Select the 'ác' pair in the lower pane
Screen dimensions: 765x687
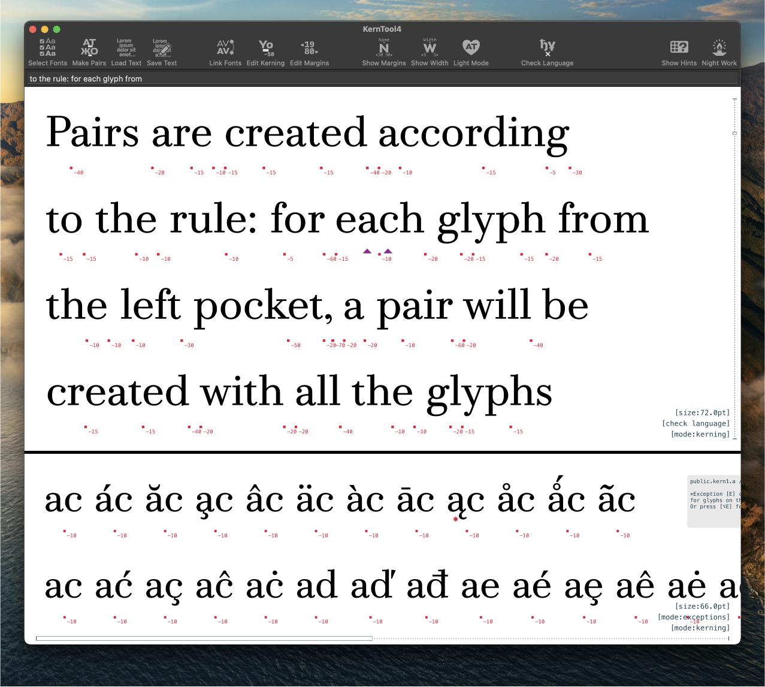[x=114, y=499]
